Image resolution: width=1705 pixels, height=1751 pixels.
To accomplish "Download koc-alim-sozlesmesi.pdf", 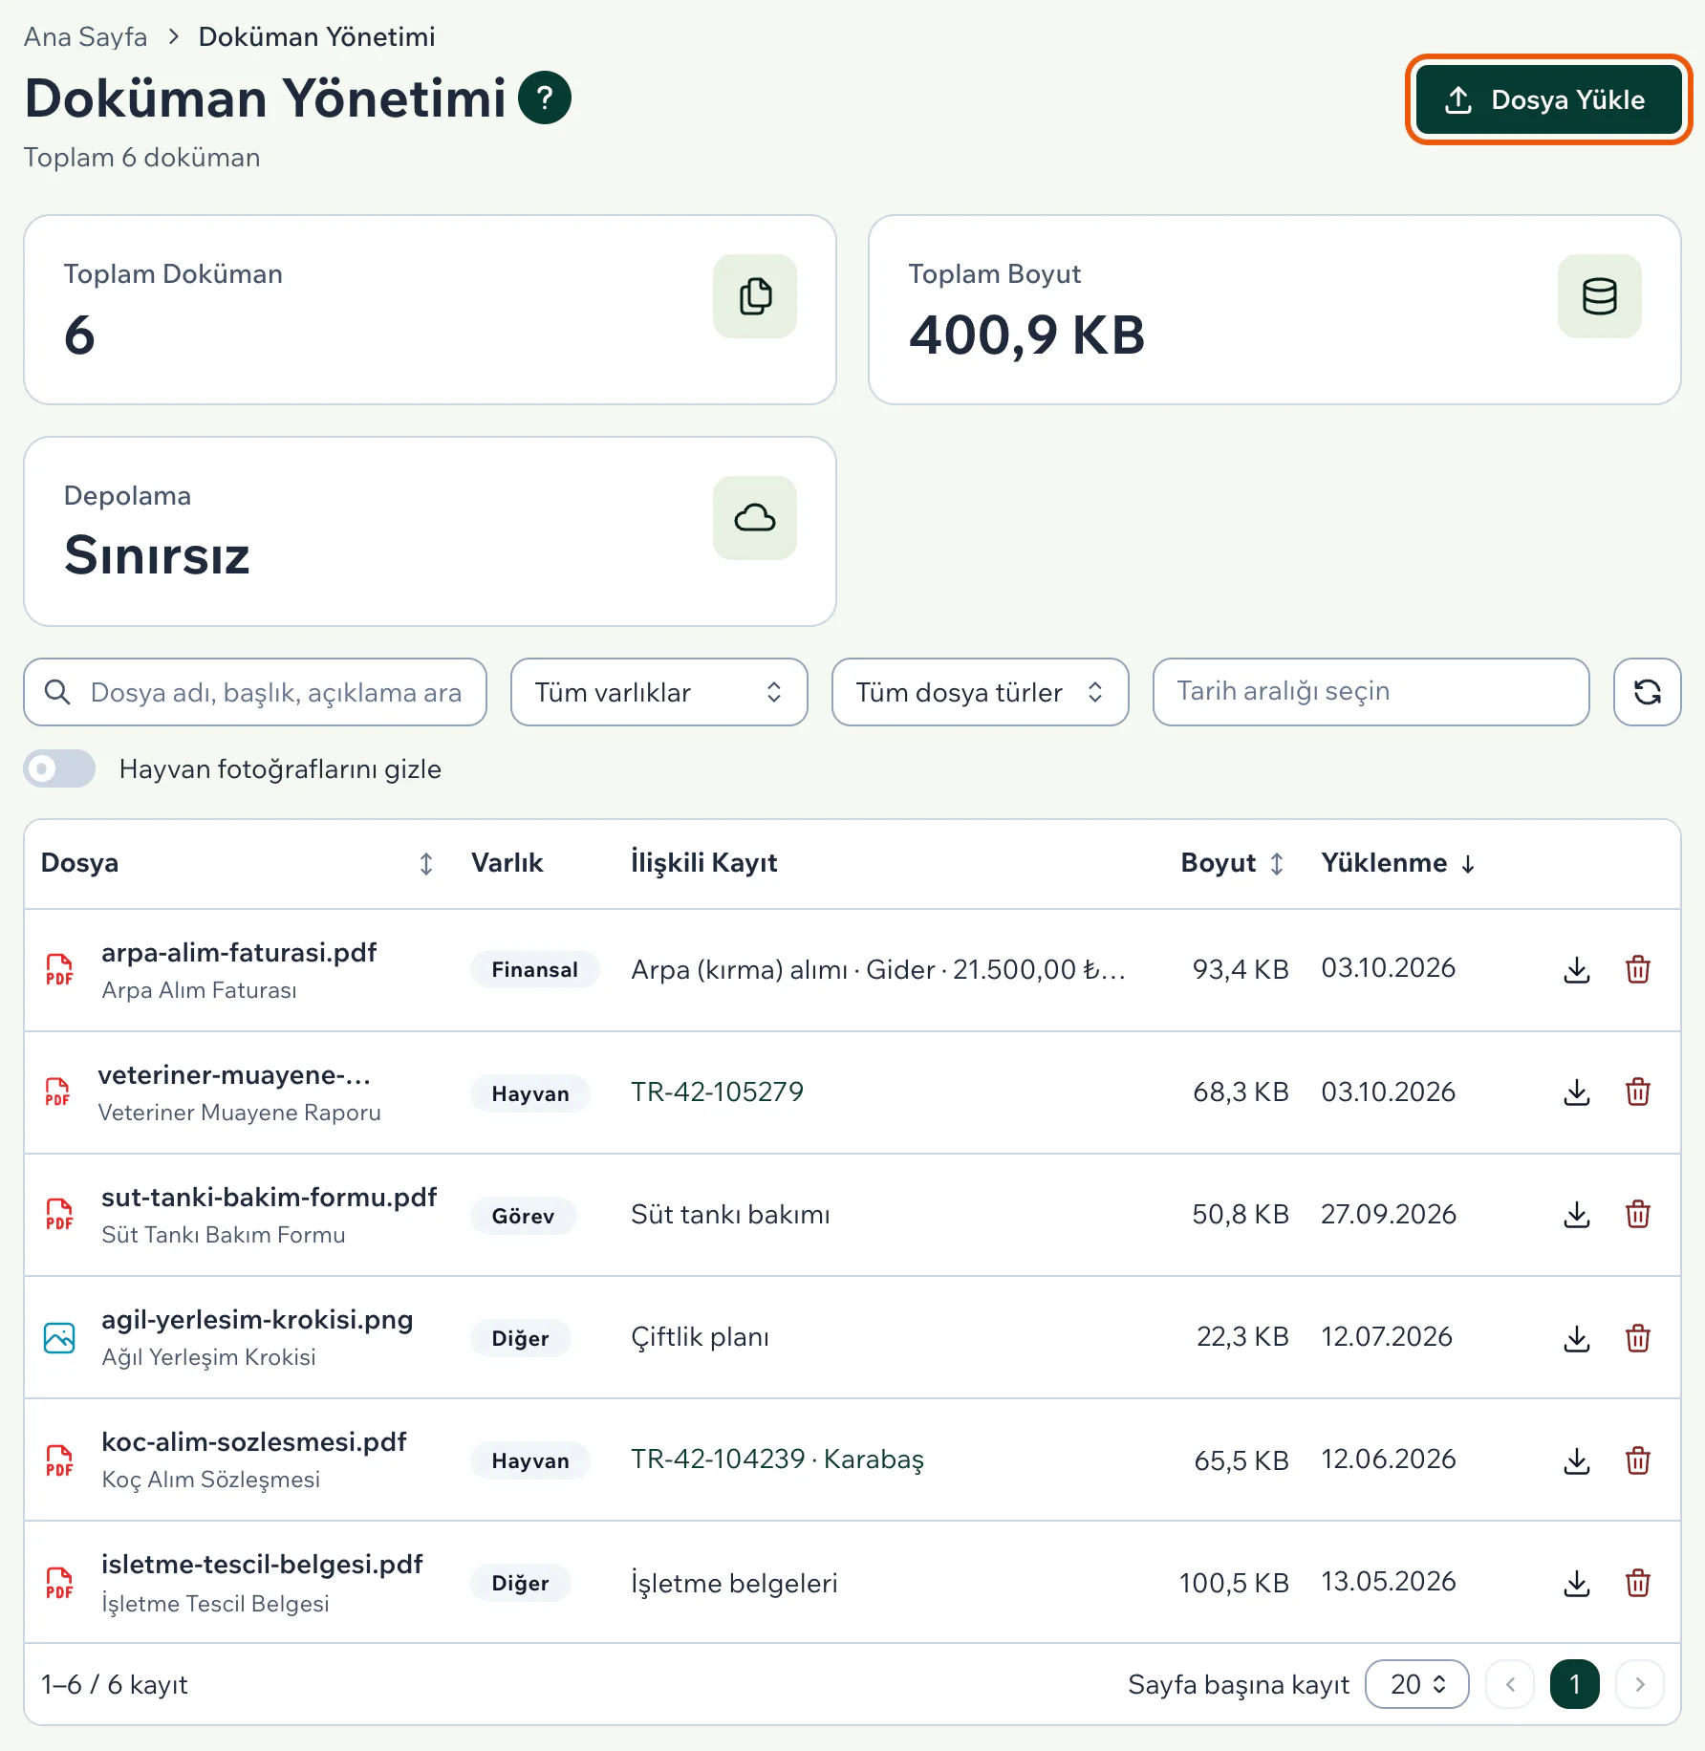I will (1577, 1460).
